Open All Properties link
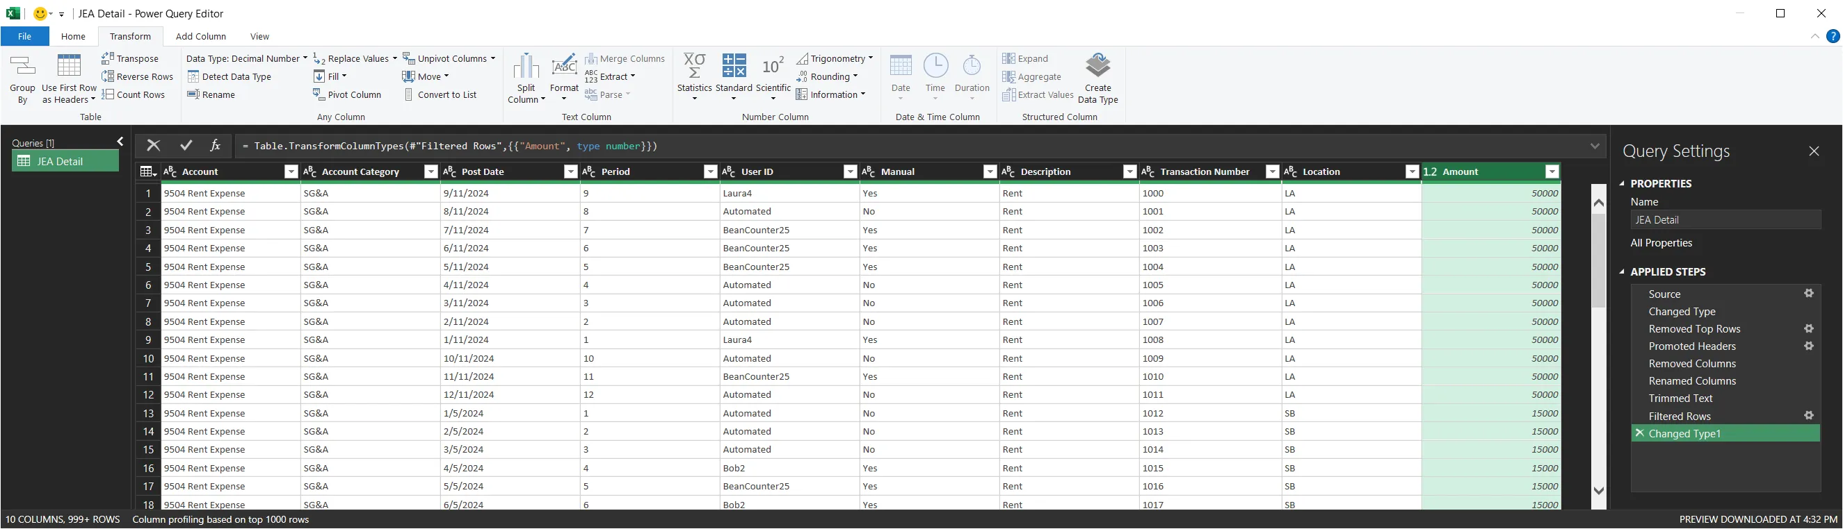Image resolution: width=1843 pixels, height=529 pixels. tap(1661, 243)
